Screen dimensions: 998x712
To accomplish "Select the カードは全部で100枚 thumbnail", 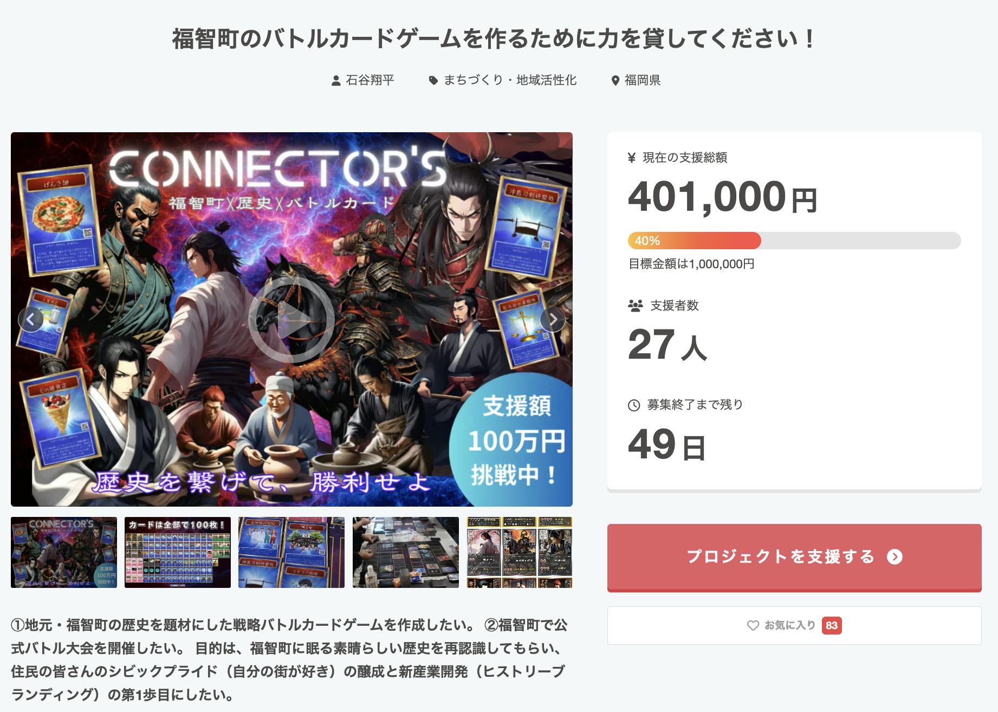I will point(178,552).
